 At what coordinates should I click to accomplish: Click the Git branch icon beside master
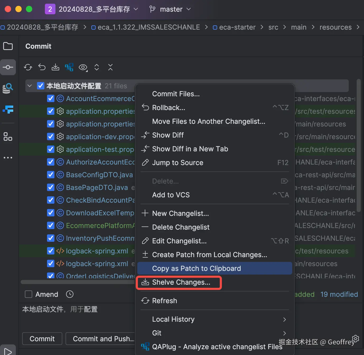pos(152,9)
